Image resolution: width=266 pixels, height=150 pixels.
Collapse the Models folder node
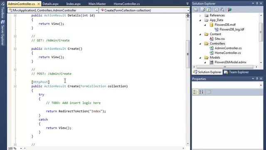pos(200,57)
